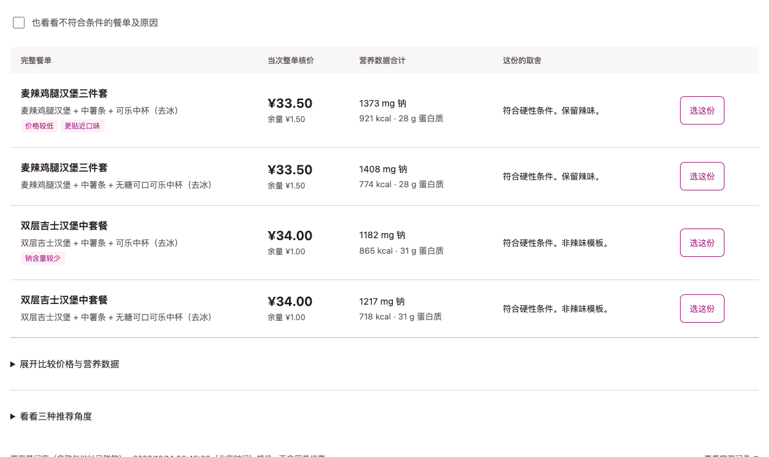Click the 1217 mg 钠 value
This screenshot has width=769, height=457.
pyautogui.click(x=382, y=301)
